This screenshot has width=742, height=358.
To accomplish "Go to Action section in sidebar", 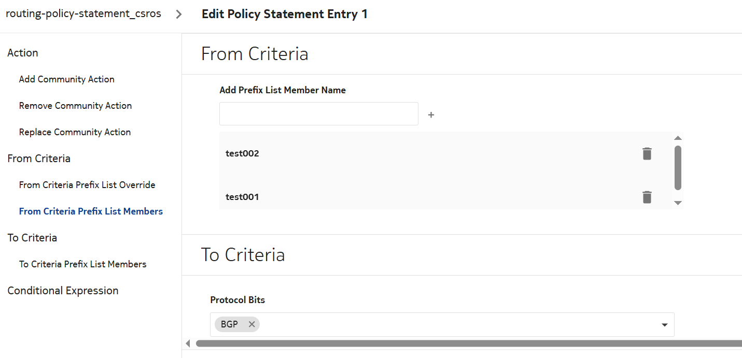I will [x=23, y=53].
